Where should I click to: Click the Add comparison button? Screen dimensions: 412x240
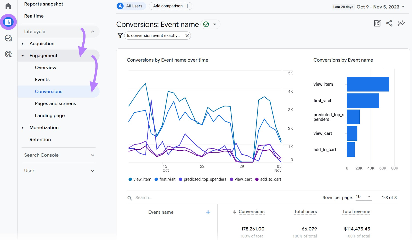[170, 6]
